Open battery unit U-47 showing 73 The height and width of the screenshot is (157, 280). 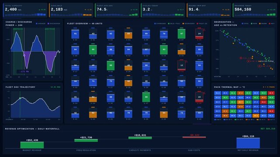click(181, 113)
